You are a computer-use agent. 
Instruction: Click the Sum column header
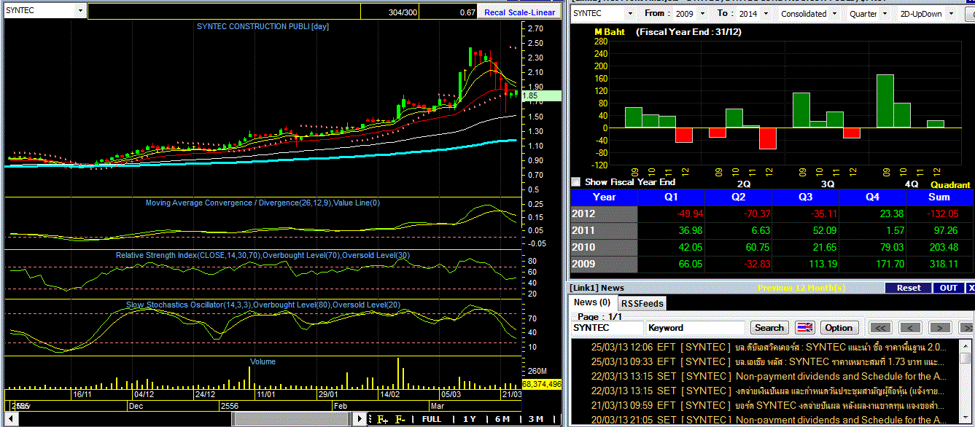(x=939, y=197)
